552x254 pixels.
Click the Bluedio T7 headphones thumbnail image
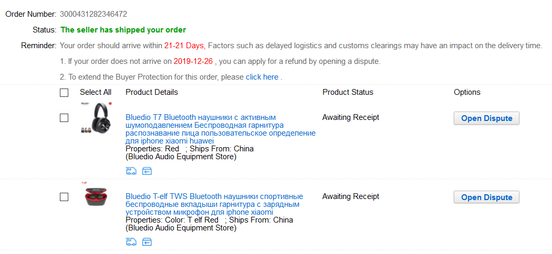coord(95,119)
